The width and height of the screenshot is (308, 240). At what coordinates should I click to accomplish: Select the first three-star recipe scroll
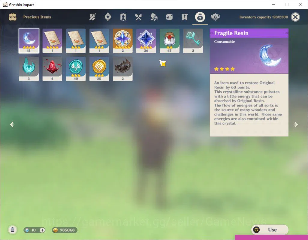76,41
